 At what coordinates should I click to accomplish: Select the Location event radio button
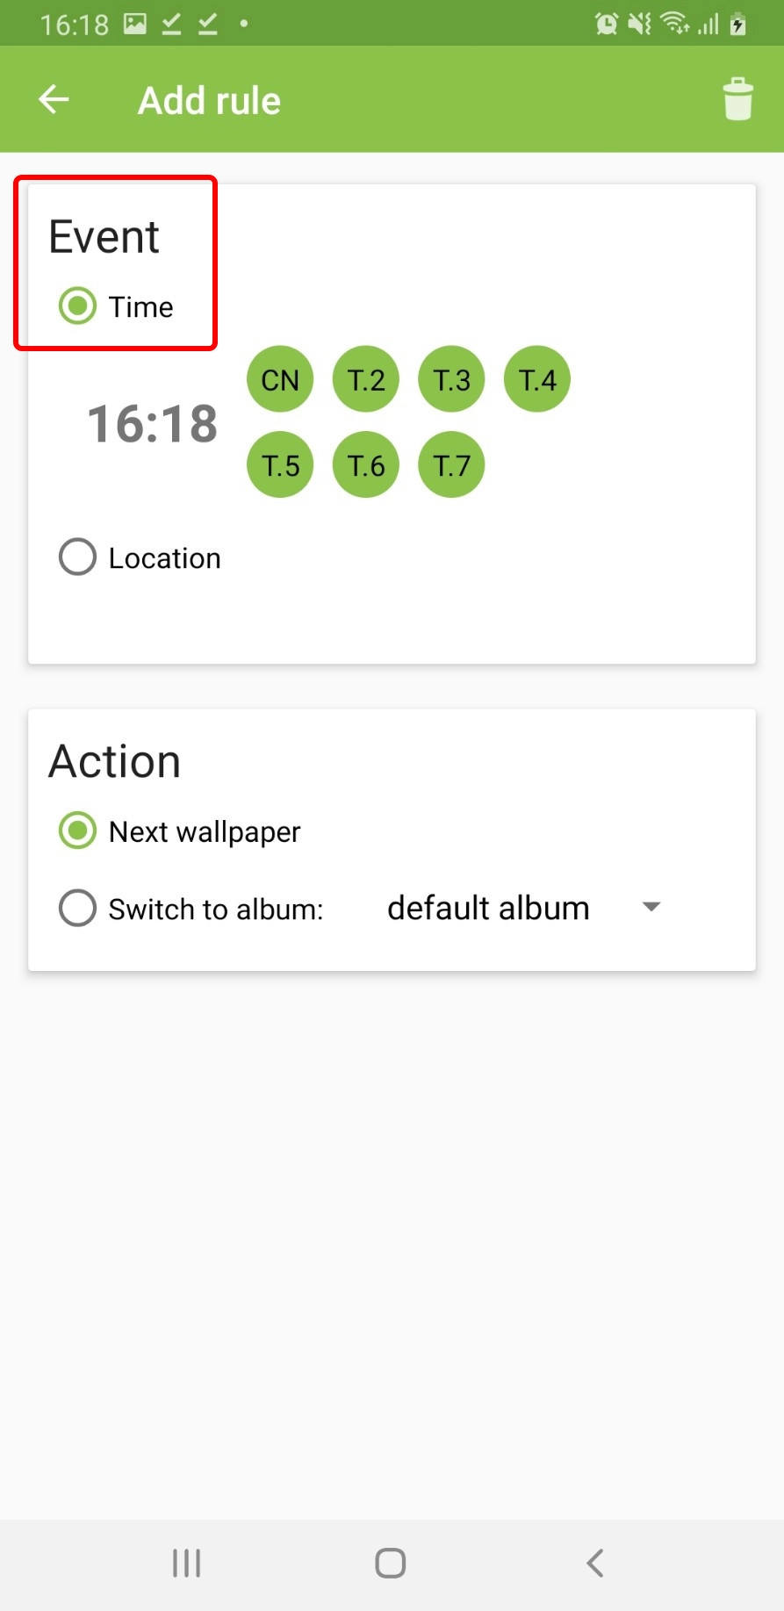(x=78, y=557)
